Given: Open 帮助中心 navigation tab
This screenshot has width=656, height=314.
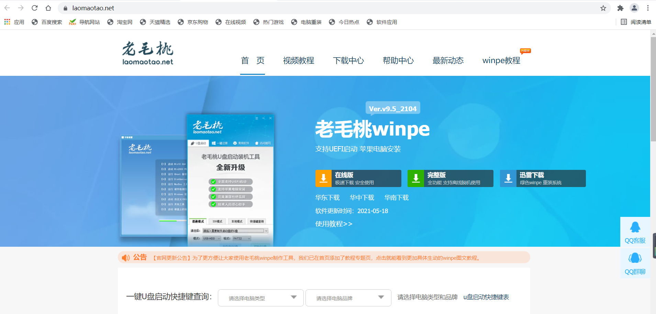Looking at the screenshot, I should point(398,60).
